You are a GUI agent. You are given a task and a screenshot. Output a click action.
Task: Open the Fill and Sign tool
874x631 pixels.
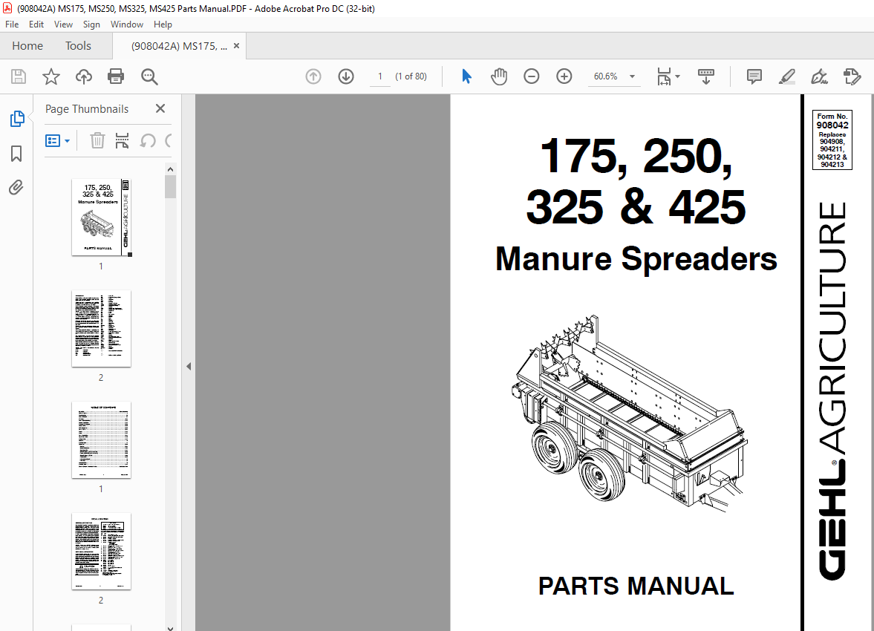click(x=819, y=76)
